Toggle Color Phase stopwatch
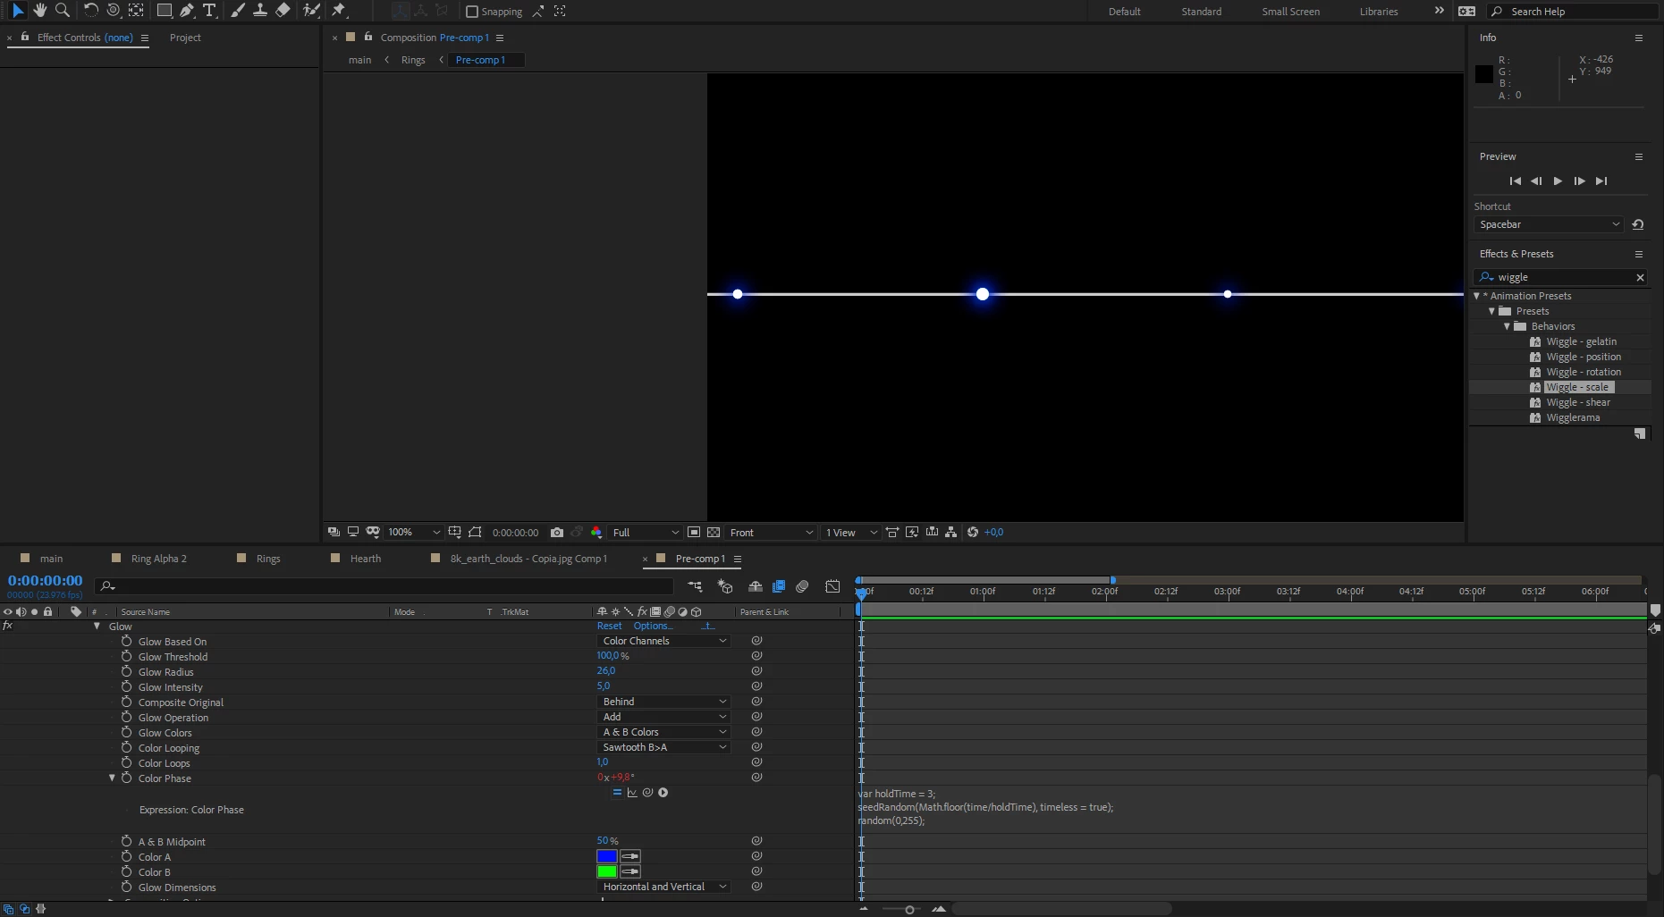1664x917 pixels. (127, 778)
